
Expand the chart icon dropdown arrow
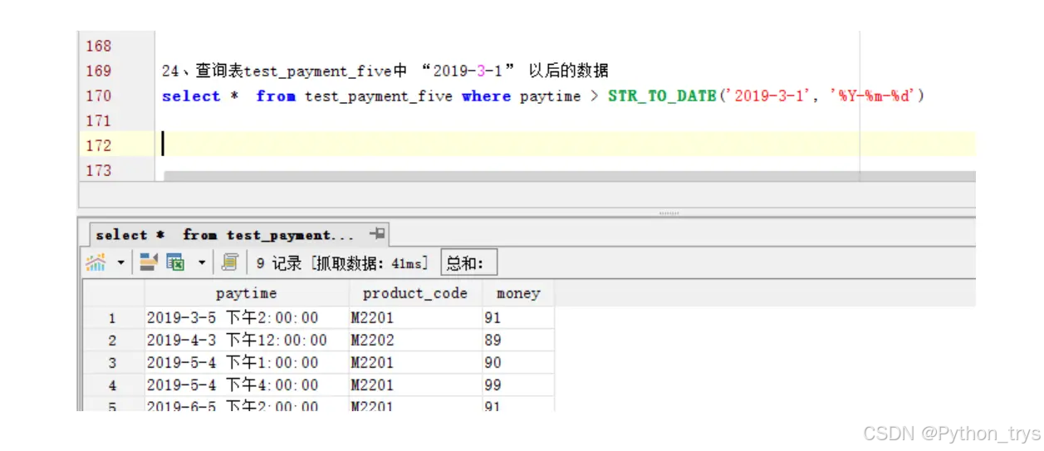(x=120, y=263)
